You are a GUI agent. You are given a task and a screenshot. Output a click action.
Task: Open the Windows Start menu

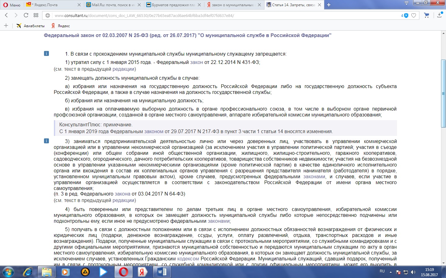pos(8,272)
